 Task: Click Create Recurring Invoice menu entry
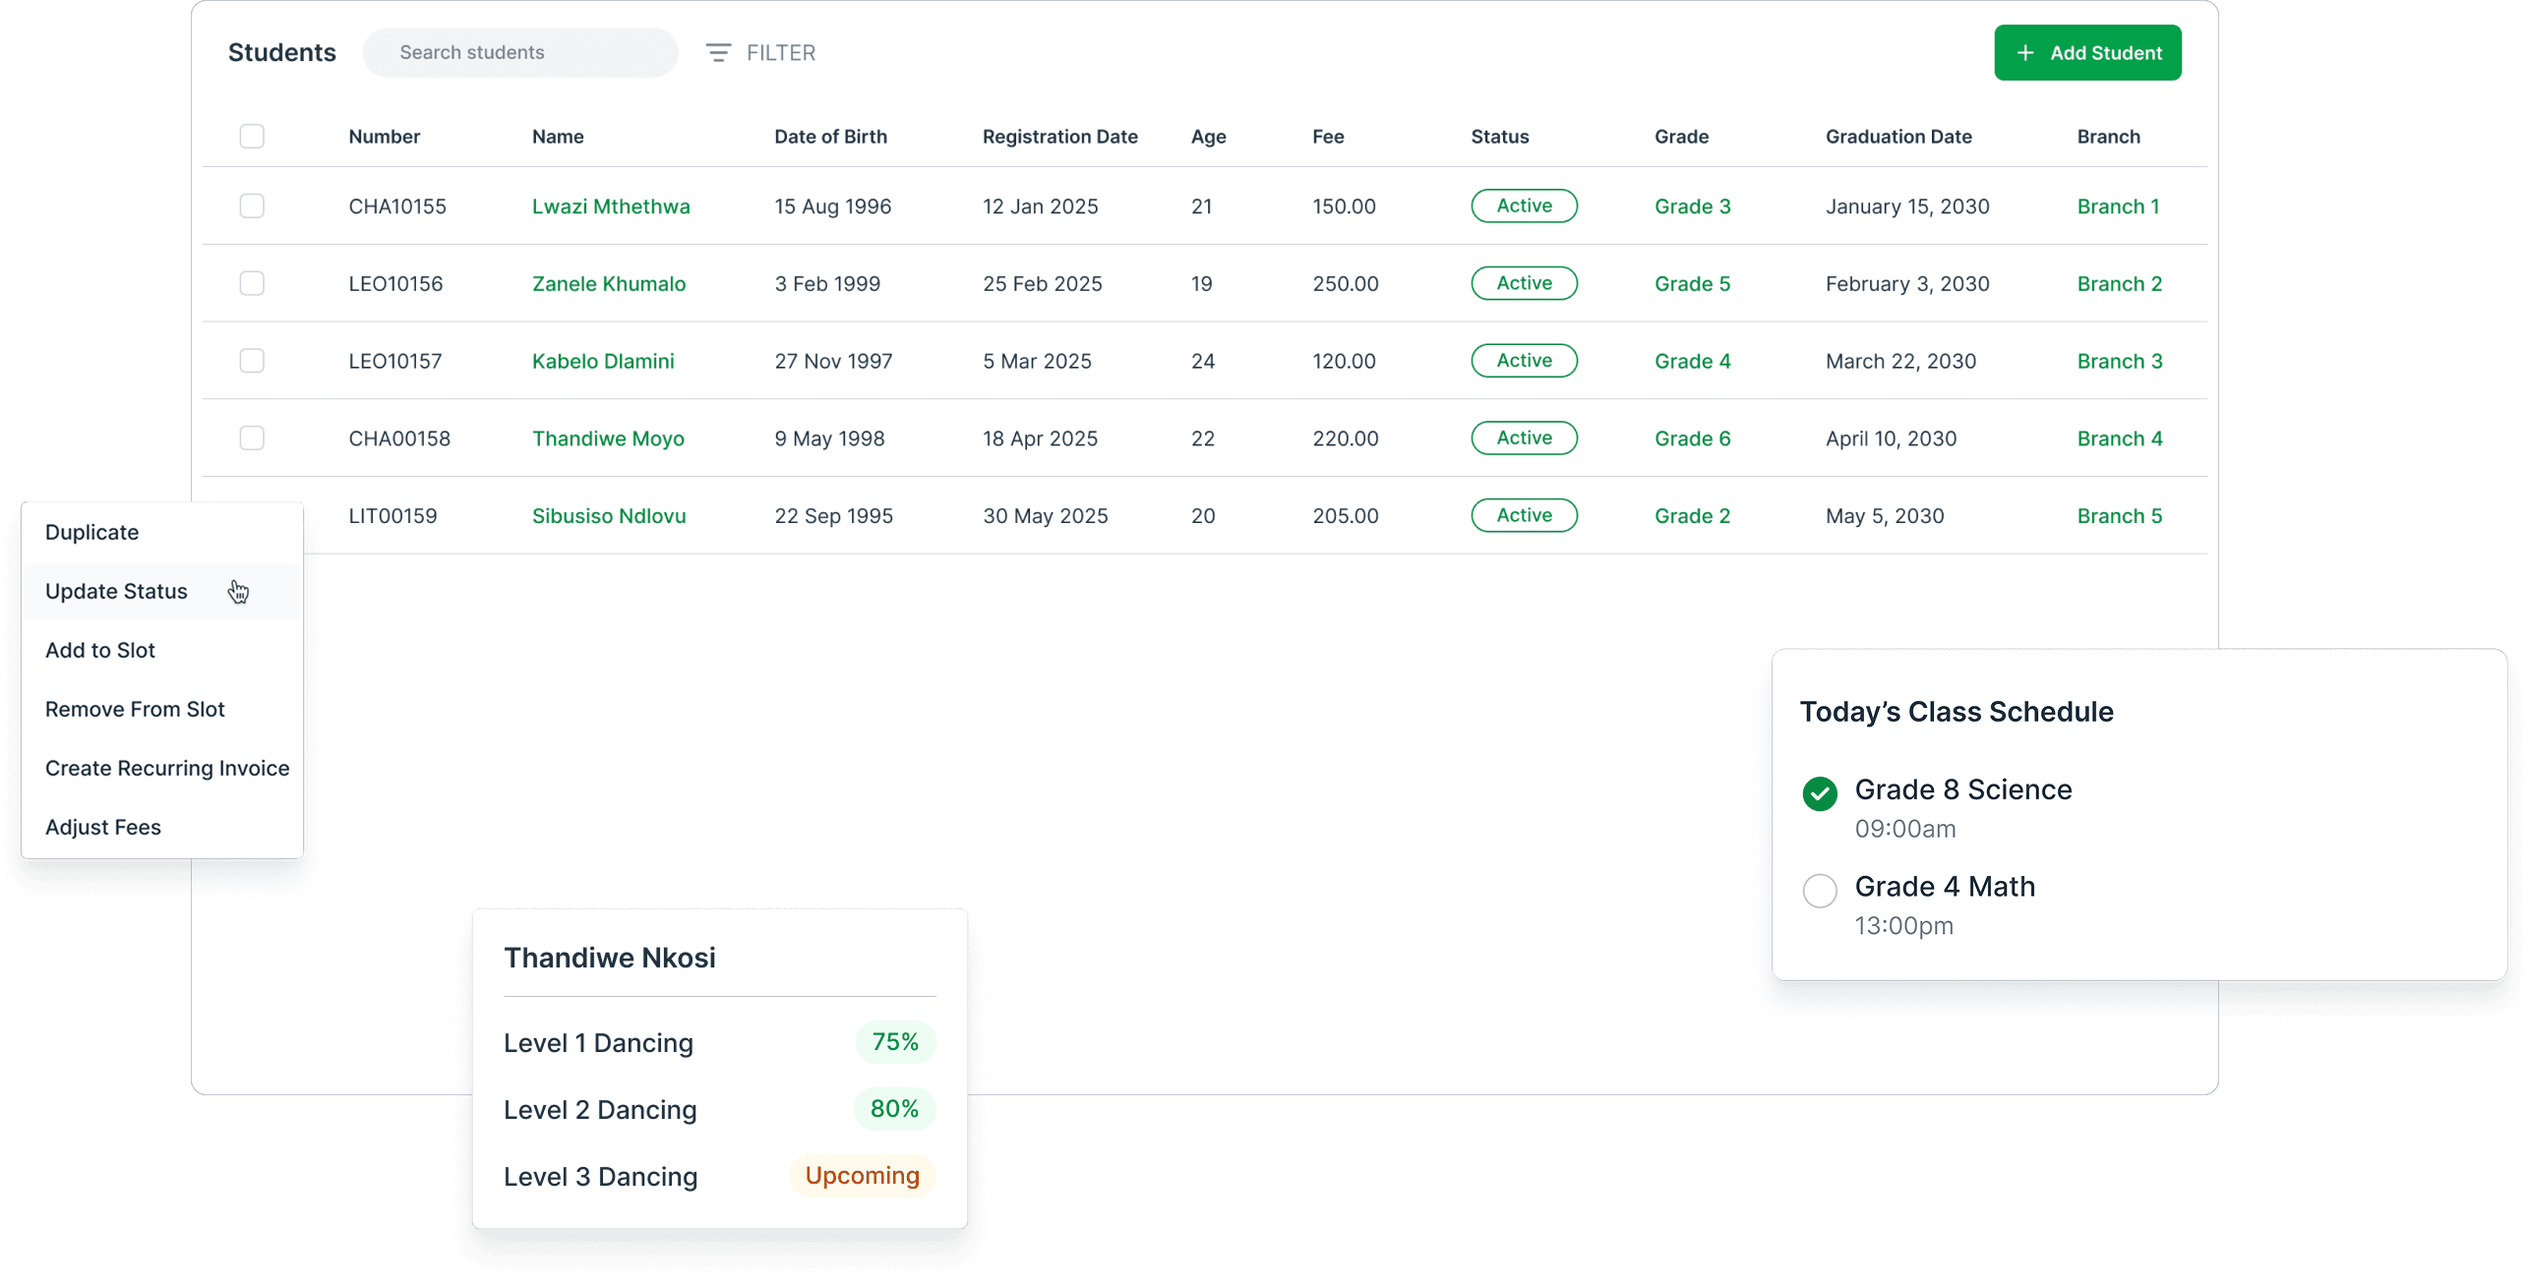pyautogui.click(x=167, y=768)
